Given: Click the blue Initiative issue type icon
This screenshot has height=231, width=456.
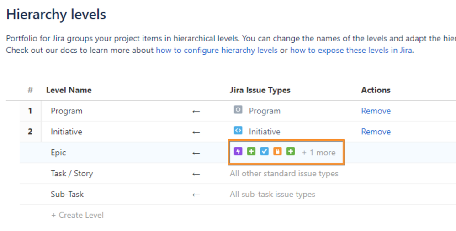Looking at the screenshot, I should coord(238,131).
